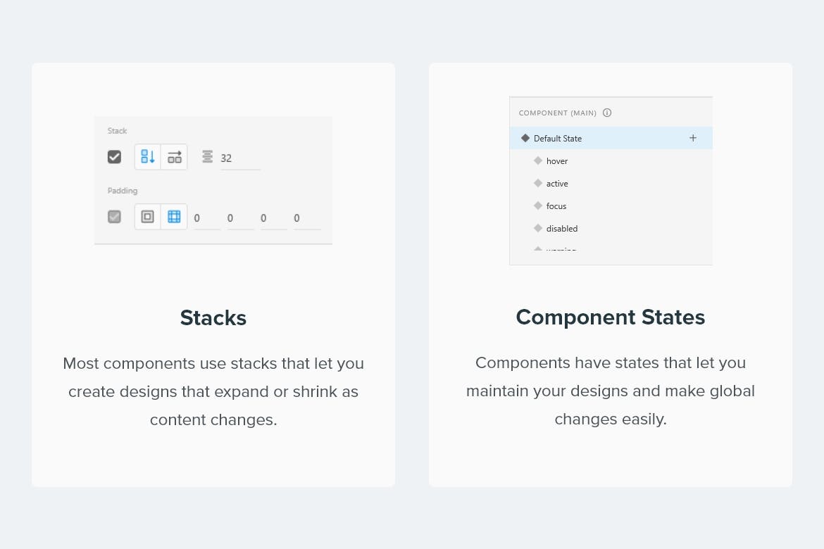Select the active state

point(556,184)
